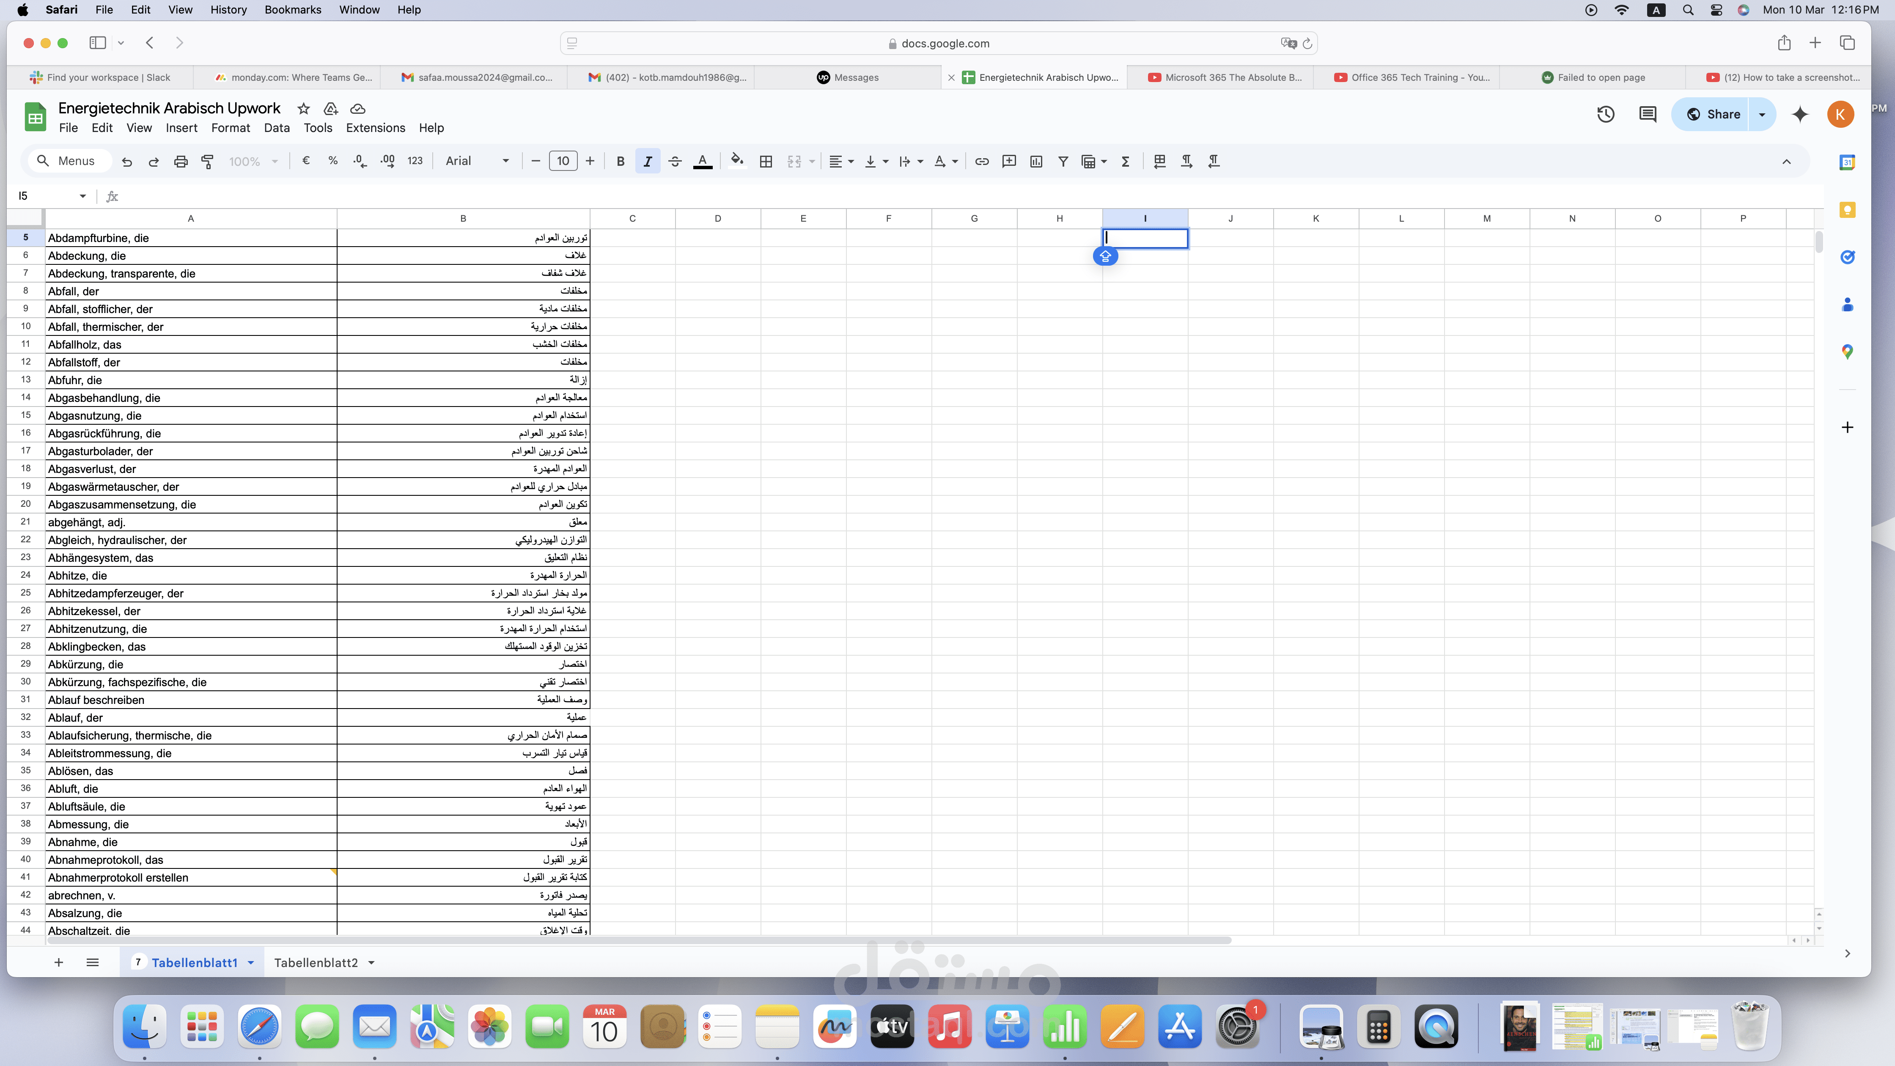Open the Arial font dropdown

(x=477, y=161)
